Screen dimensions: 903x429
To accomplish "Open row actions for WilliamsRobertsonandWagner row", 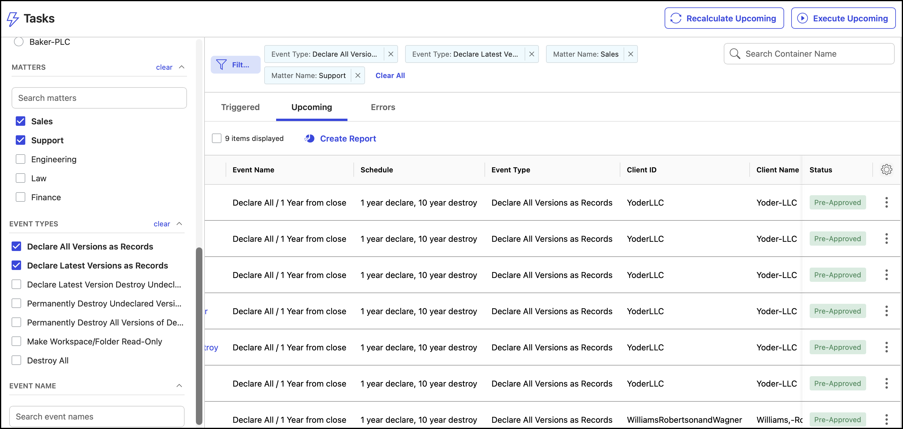I will [x=886, y=420].
